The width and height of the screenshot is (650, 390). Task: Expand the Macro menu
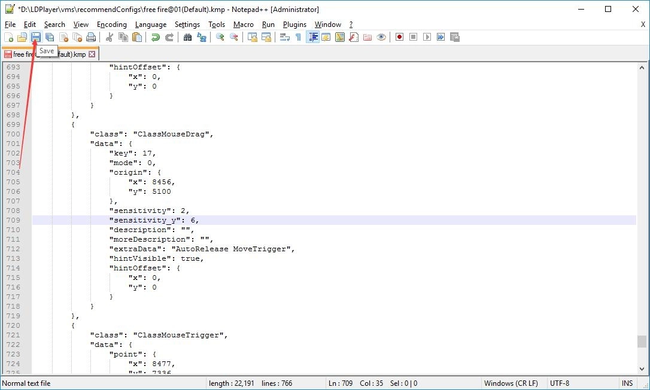pyautogui.click(x=243, y=25)
